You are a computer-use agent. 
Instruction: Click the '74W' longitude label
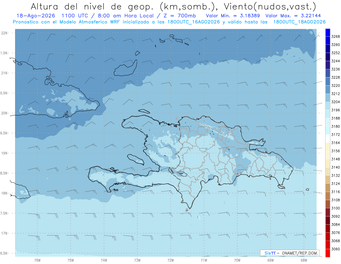(104, 261)
